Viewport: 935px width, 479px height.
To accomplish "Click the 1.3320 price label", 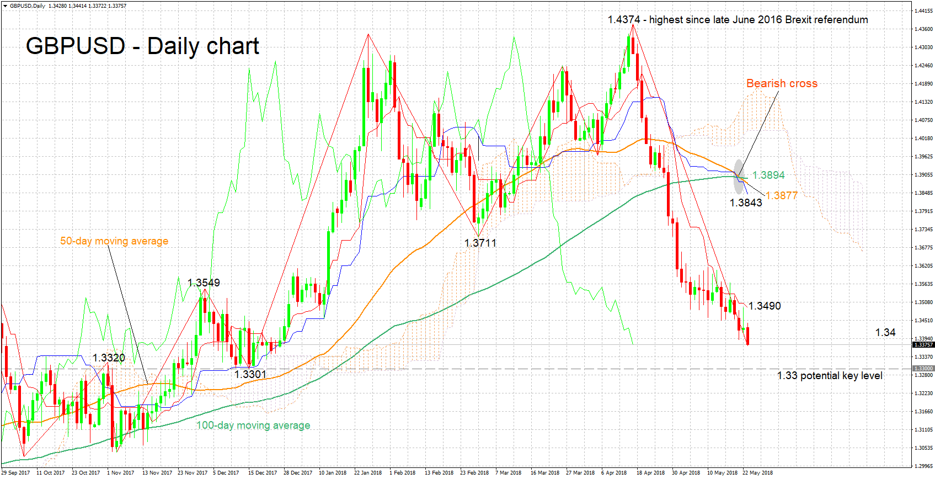I will 109,358.
